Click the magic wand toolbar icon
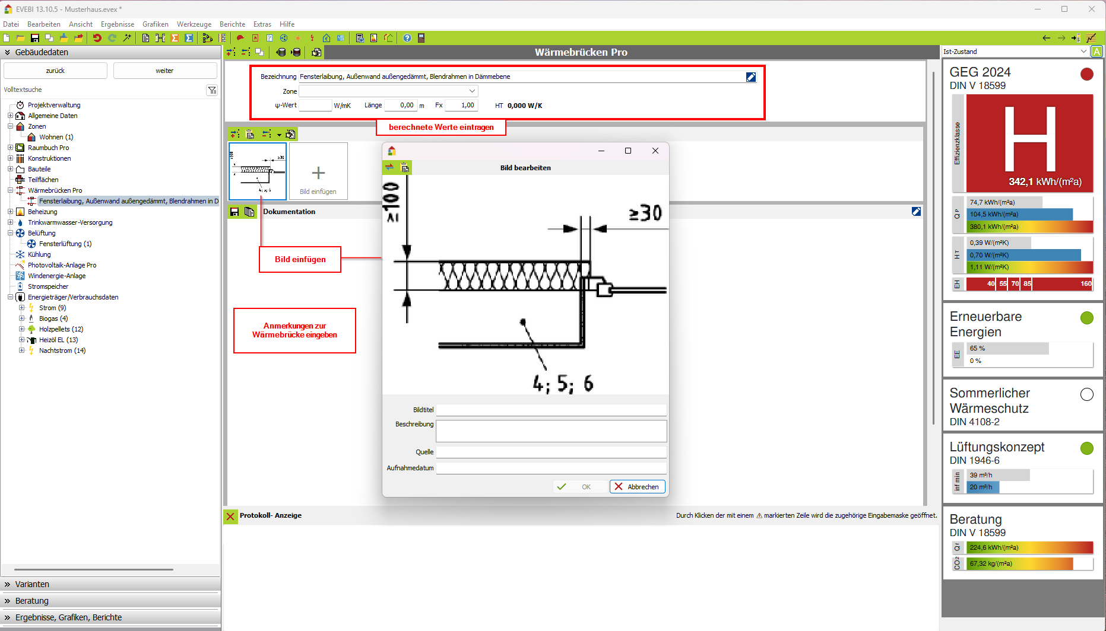Image resolution: width=1106 pixels, height=631 pixels. 127,38
